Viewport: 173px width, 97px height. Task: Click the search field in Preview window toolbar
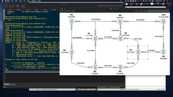[x=158, y=11]
